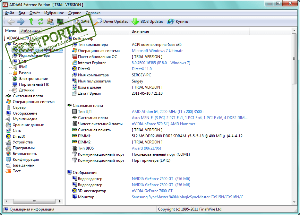Open BIOS Updates
This screenshot has height=215, width=300.
[148, 21]
